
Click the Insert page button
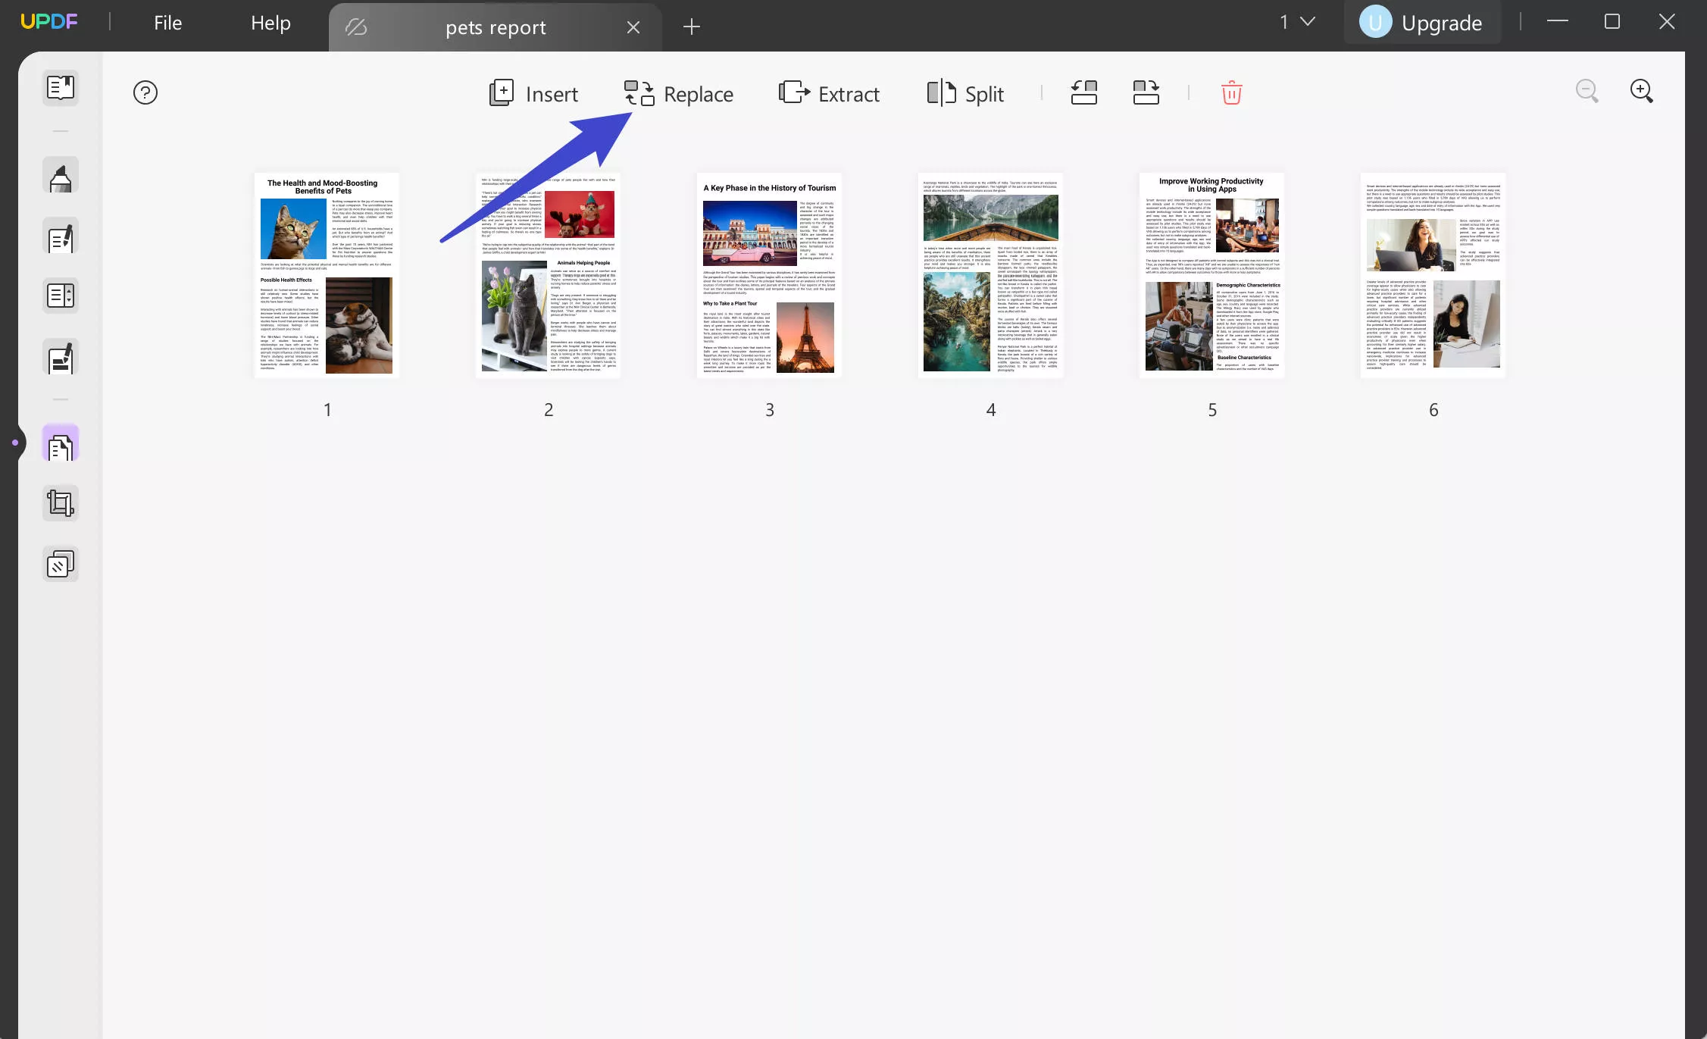coord(533,93)
